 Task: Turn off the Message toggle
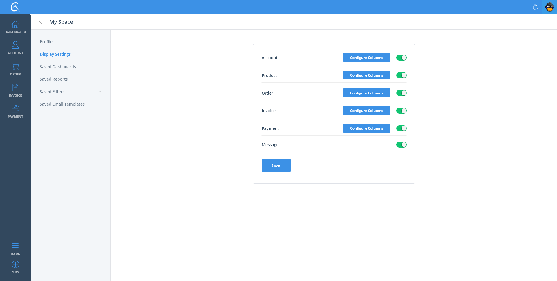pyautogui.click(x=401, y=145)
